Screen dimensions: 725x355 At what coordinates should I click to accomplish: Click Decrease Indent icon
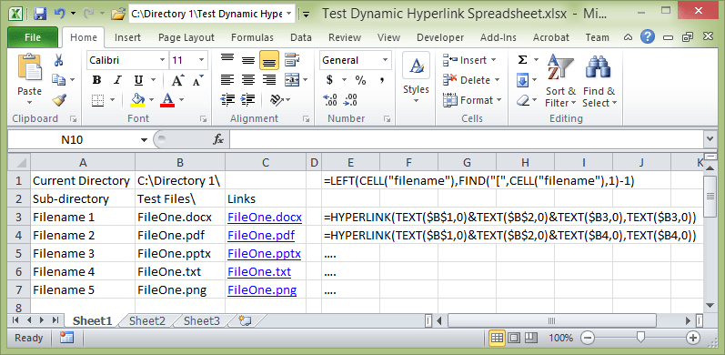point(227,99)
